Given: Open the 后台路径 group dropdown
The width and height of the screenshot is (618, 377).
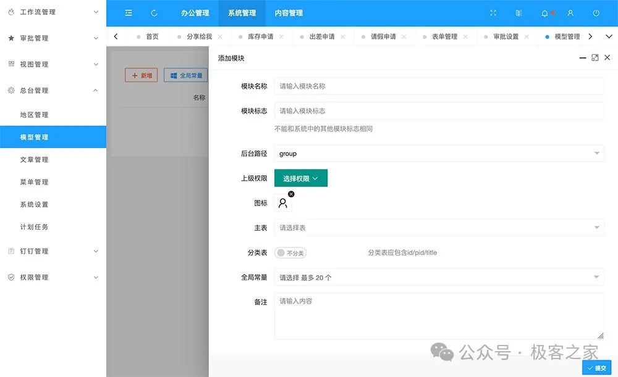Looking at the screenshot, I should [x=439, y=154].
